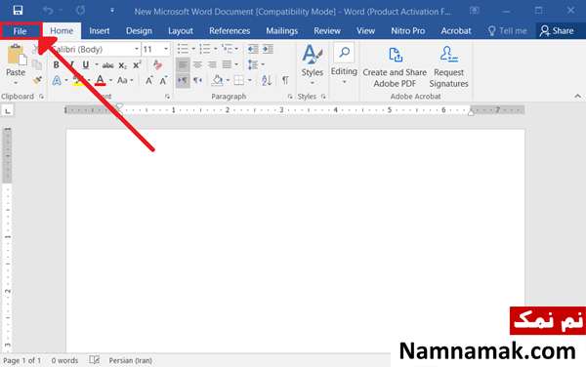This screenshot has width=586, height=367.
Task: Open the Editing menu button
Action: [344, 64]
